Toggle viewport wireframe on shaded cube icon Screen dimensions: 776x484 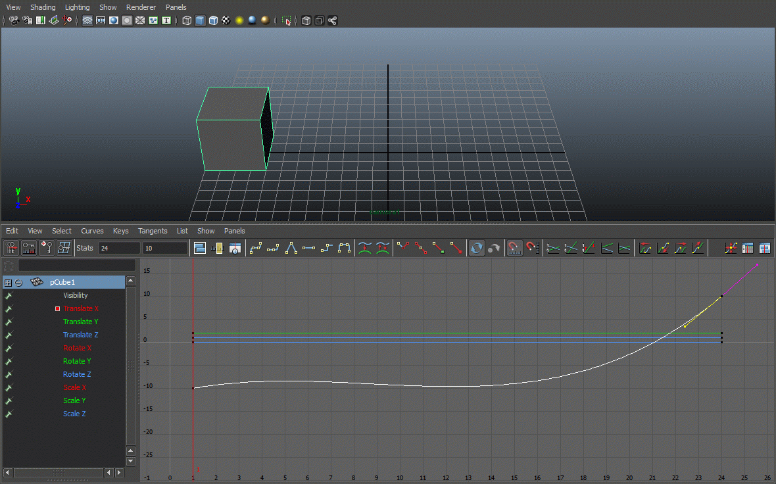pos(213,20)
